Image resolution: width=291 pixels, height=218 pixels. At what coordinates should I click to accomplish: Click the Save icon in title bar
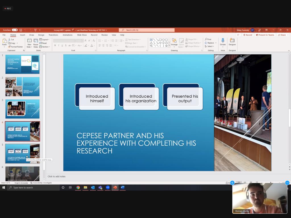coord(20,30)
